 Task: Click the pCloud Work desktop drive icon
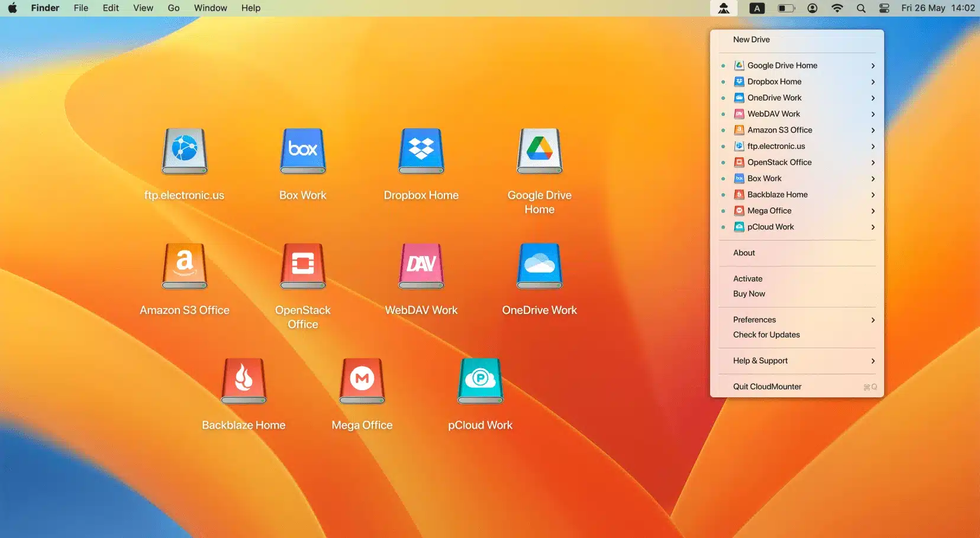pos(481,381)
